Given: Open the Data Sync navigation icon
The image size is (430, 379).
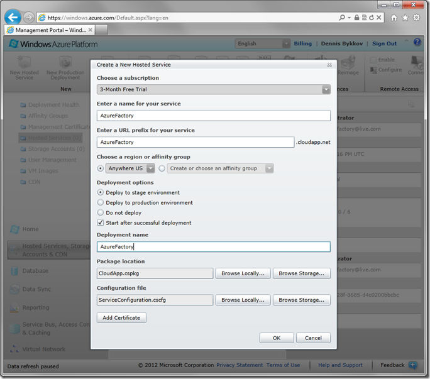Looking at the screenshot, I should click(x=14, y=289).
